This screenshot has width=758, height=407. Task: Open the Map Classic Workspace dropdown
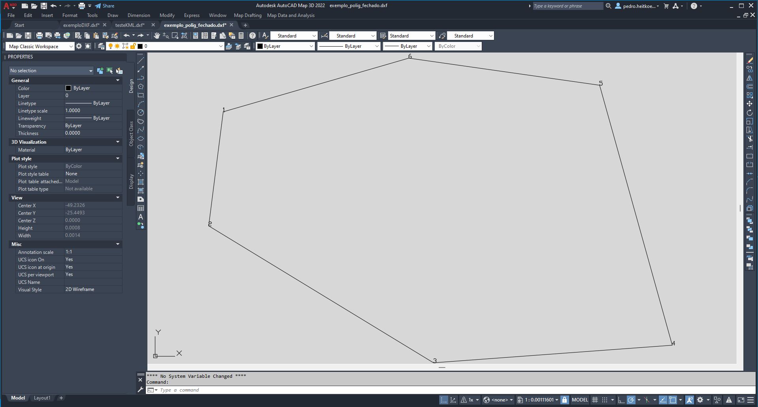click(x=40, y=46)
